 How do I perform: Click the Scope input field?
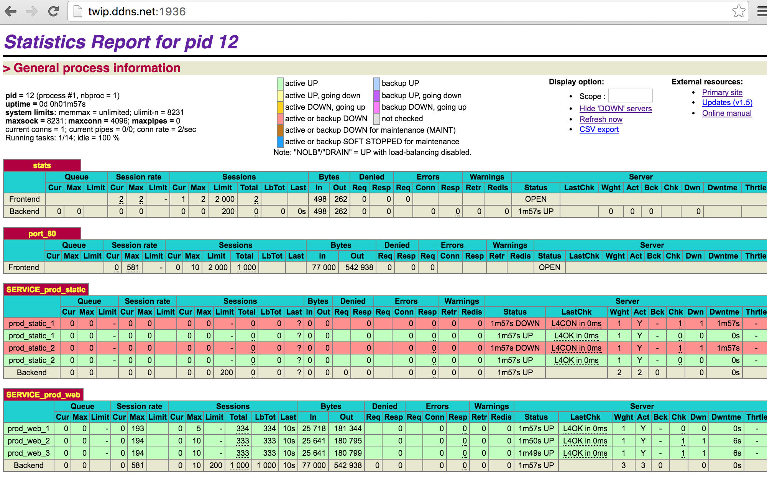point(630,96)
